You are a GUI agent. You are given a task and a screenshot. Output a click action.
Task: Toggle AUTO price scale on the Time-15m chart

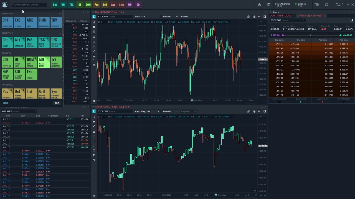(x=262, y=22)
